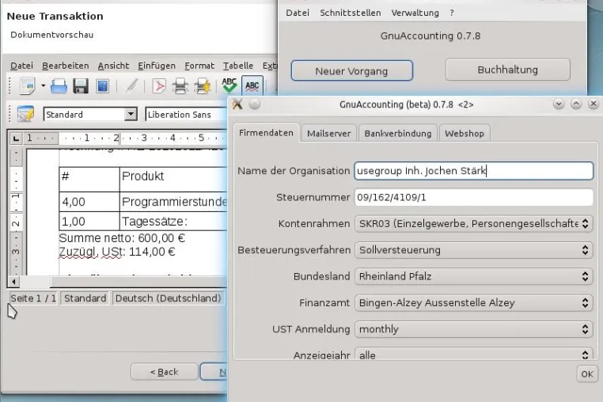
Task: Expand the Standard paragraph style dropdown
Action: pos(131,114)
